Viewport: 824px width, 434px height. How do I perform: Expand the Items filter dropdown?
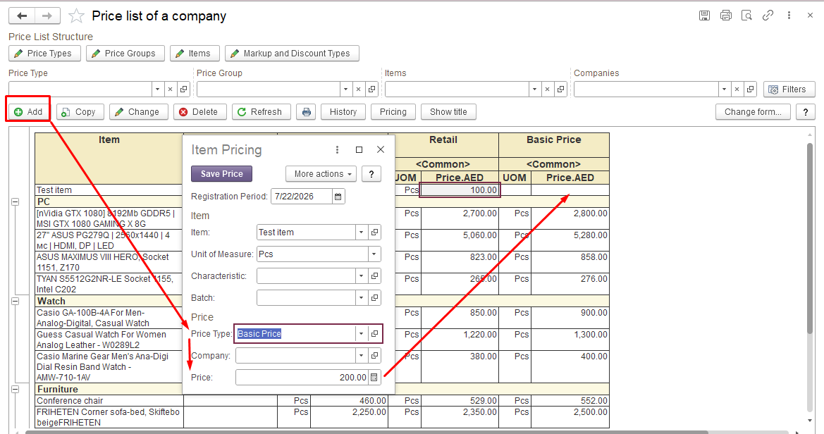point(534,89)
